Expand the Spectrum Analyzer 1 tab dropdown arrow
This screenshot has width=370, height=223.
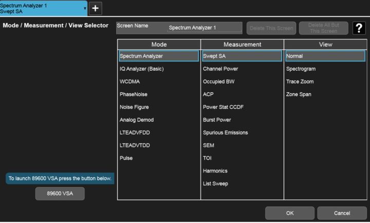[85, 8]
